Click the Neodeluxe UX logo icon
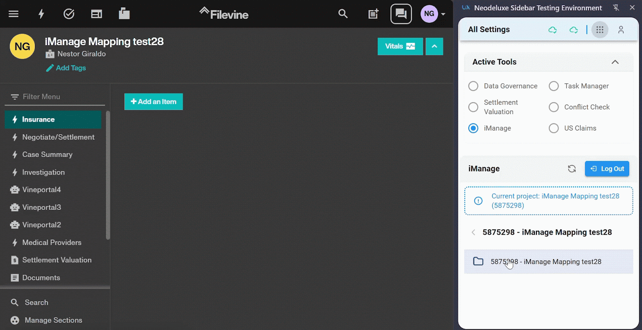Image resolution: width=642 pixels, height=330 pixels. (466, 8)
